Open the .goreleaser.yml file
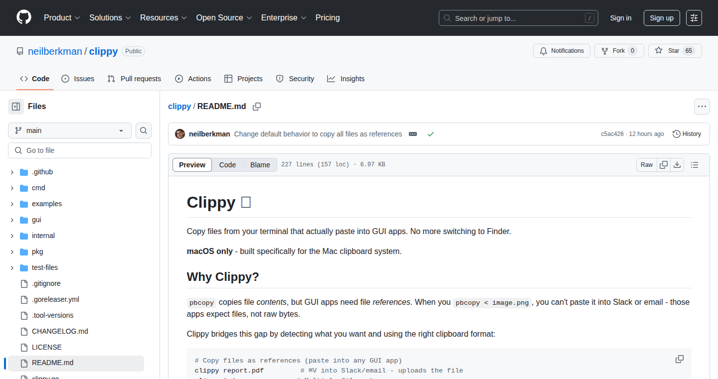 tap(55, 299)
